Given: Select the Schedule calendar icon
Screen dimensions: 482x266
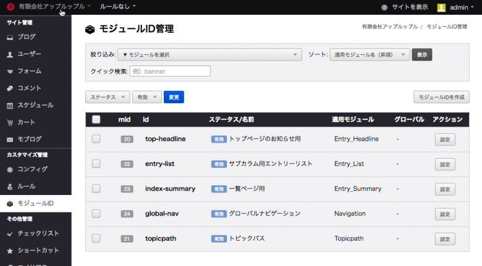Looking at the screenshot, I should coord(11,106).
